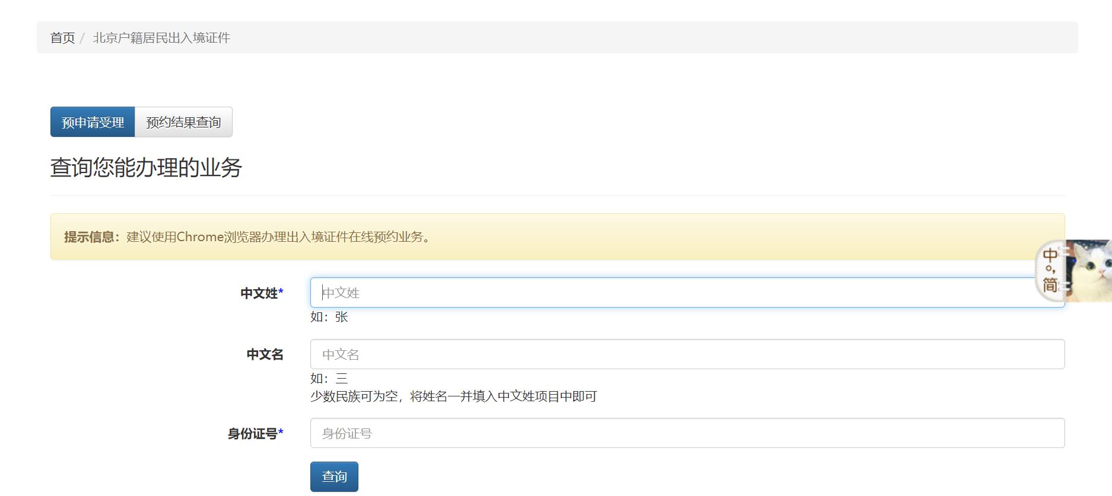Click into the 中文名 input field
Image resolution: width=1112 pixels, height=496 pixels.
pyautogui.click(x=687, y=354)
